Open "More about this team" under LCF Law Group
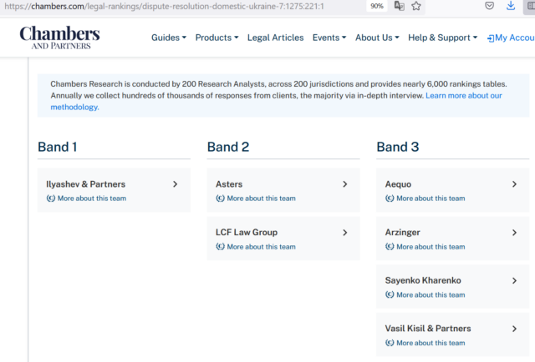The height and width of the screenshot is (362, 535). 261,247
